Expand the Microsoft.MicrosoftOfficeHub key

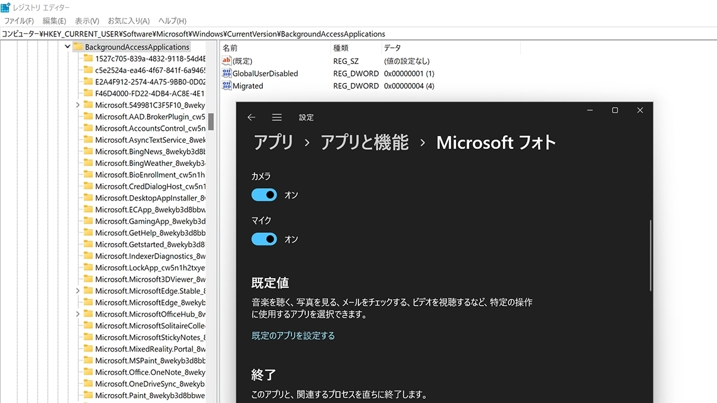[78, 314]
